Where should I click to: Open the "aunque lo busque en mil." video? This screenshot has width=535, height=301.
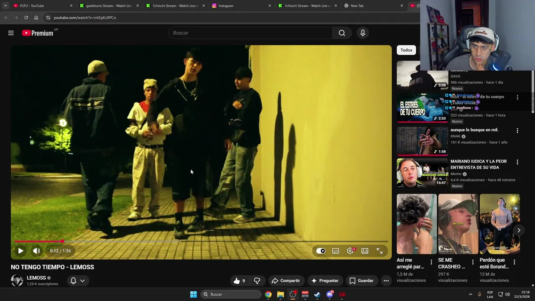(x=474, y=130)
